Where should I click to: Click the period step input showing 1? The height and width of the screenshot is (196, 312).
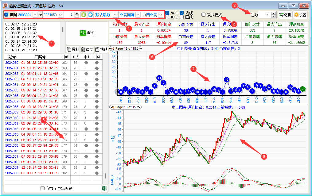click(x=69, y=15)
